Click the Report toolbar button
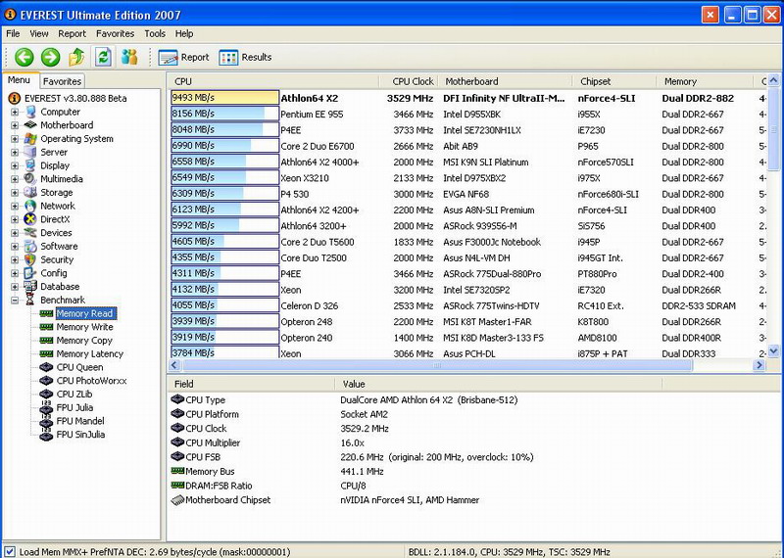784x558 pixels. tap(183, 58)
